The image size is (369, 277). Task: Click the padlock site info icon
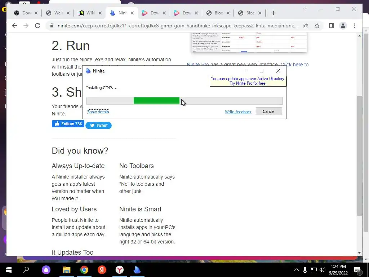point(52,26)
